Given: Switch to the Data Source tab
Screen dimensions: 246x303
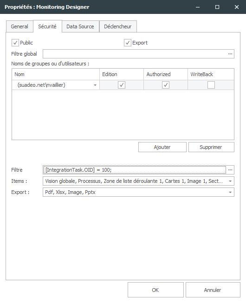Looking at the screenshot, I should click(80, 26).
